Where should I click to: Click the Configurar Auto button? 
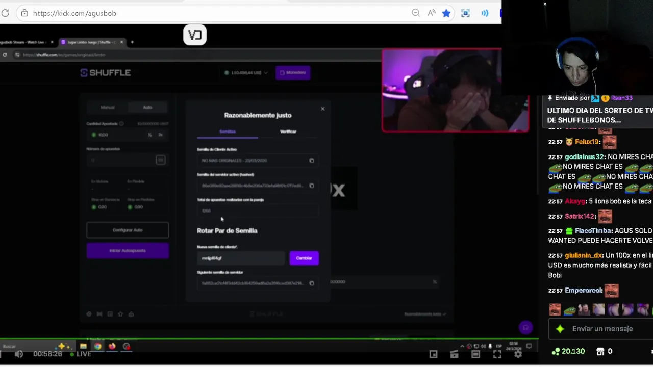coord(128,230)
